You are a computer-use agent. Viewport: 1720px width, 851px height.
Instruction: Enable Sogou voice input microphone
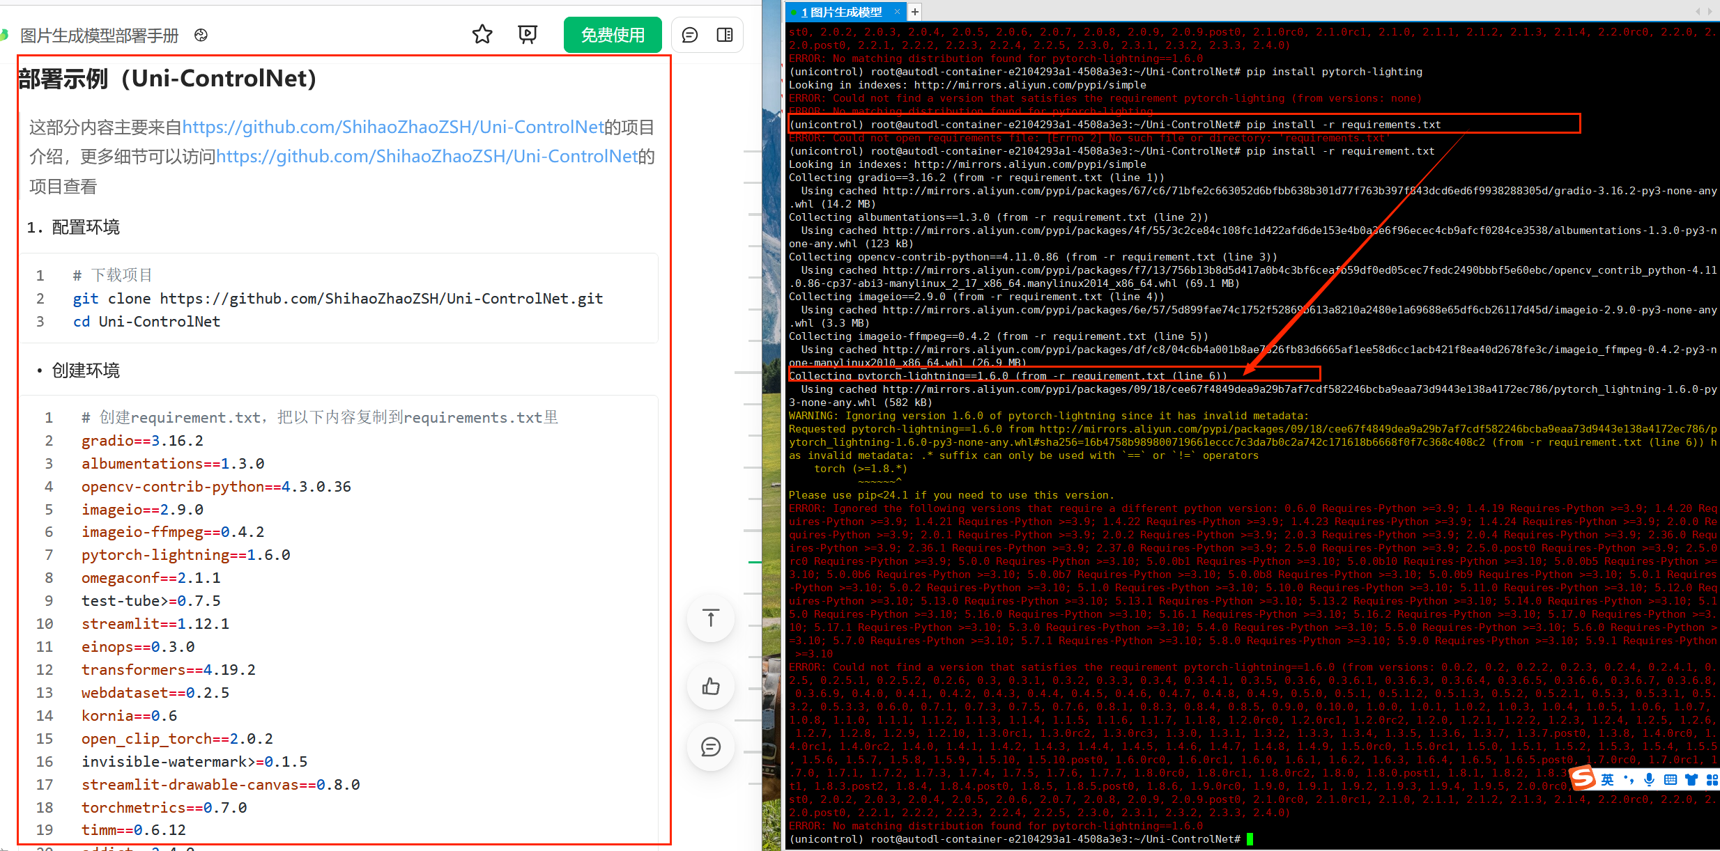pyautogui.click(x=1649, y=780)
